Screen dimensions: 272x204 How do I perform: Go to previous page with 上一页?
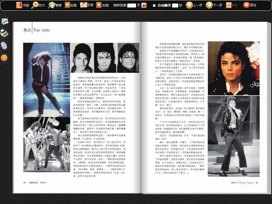pos(194,5)
